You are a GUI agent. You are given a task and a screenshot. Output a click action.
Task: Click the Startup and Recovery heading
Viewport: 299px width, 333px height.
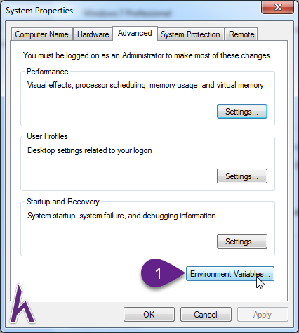point(63,202)
